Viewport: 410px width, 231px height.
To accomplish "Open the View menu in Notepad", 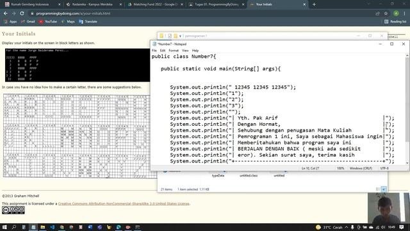I will 185,51.
